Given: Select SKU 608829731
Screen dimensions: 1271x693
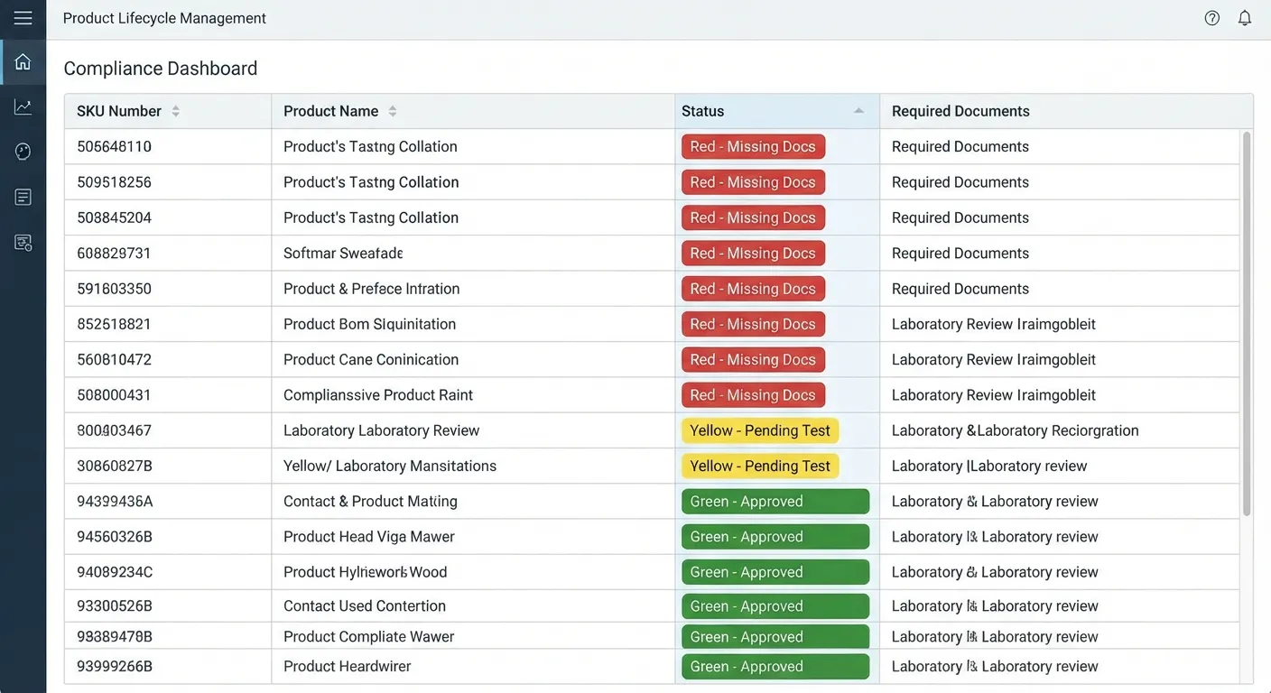Looking at the screenshot, I should click(114, 254).
